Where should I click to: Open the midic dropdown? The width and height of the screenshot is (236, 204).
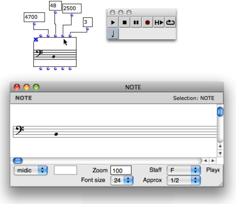[31, 170]
